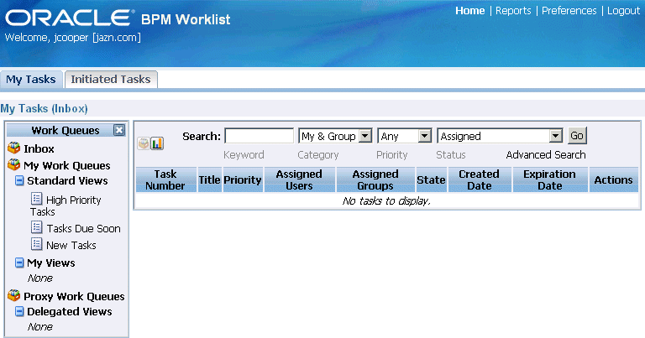Select the New Tasks view
Screen dimensions: 645x338
[71, 245]
